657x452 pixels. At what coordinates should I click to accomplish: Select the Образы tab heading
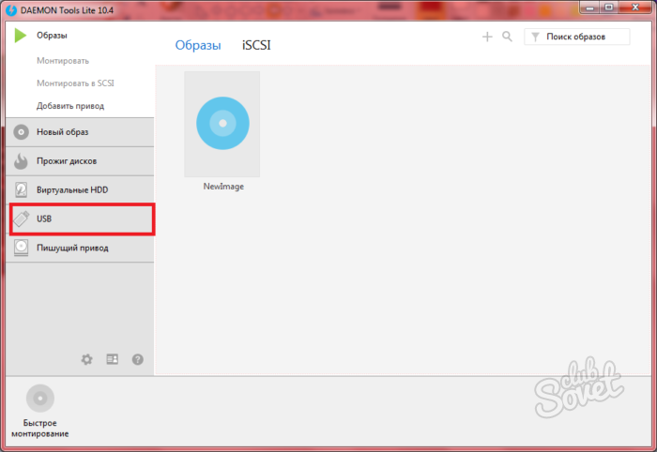[x=198, y=45]
